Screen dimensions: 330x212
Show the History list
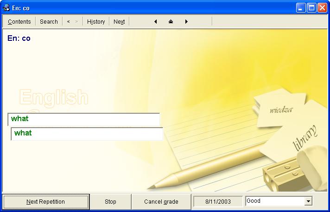click(96, 21)
